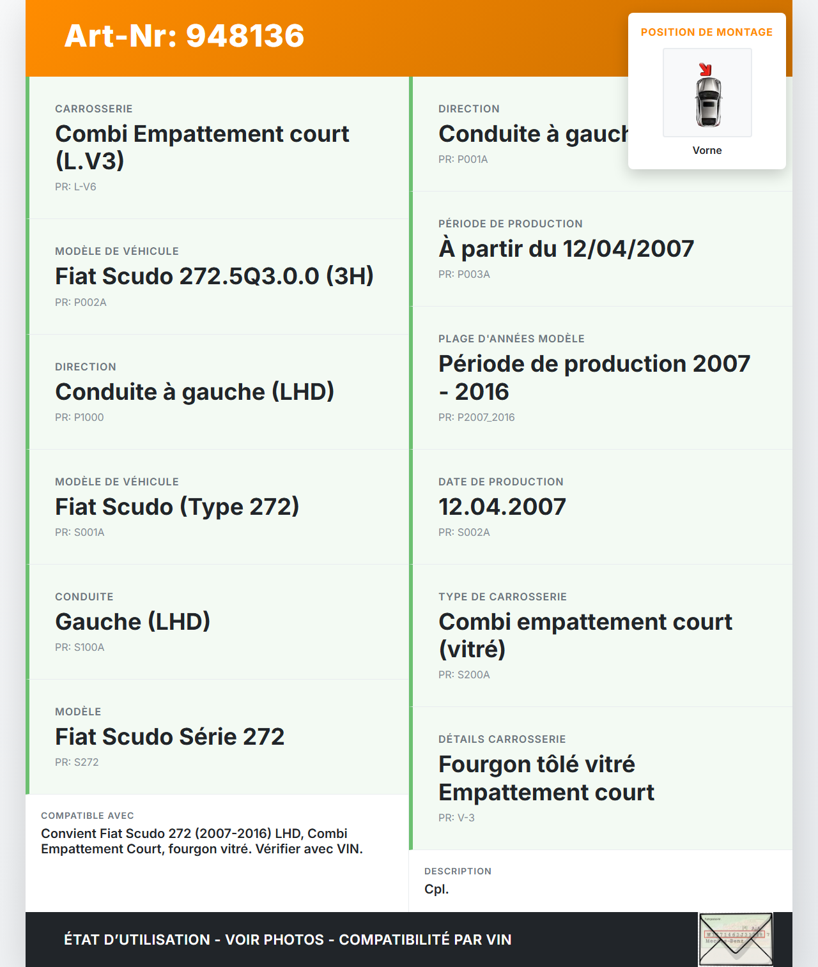Click the 'État d'utilisation - Voir photos' footer banner
The height and width of the screenshot is (967, 818).
click(288, 940)
